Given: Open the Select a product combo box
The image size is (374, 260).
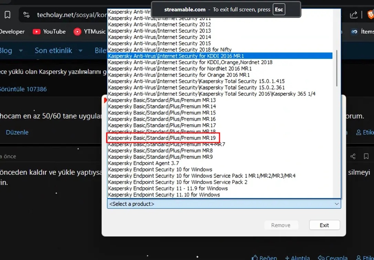Looking at the screenshot, I should pyautogui.click(x=224, y=204).
